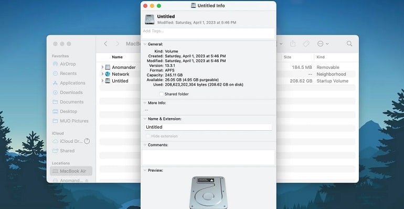Click the Untitled drive icon in Info header
The height and width of the screenshot is (209, 404).
coord(150,19)
